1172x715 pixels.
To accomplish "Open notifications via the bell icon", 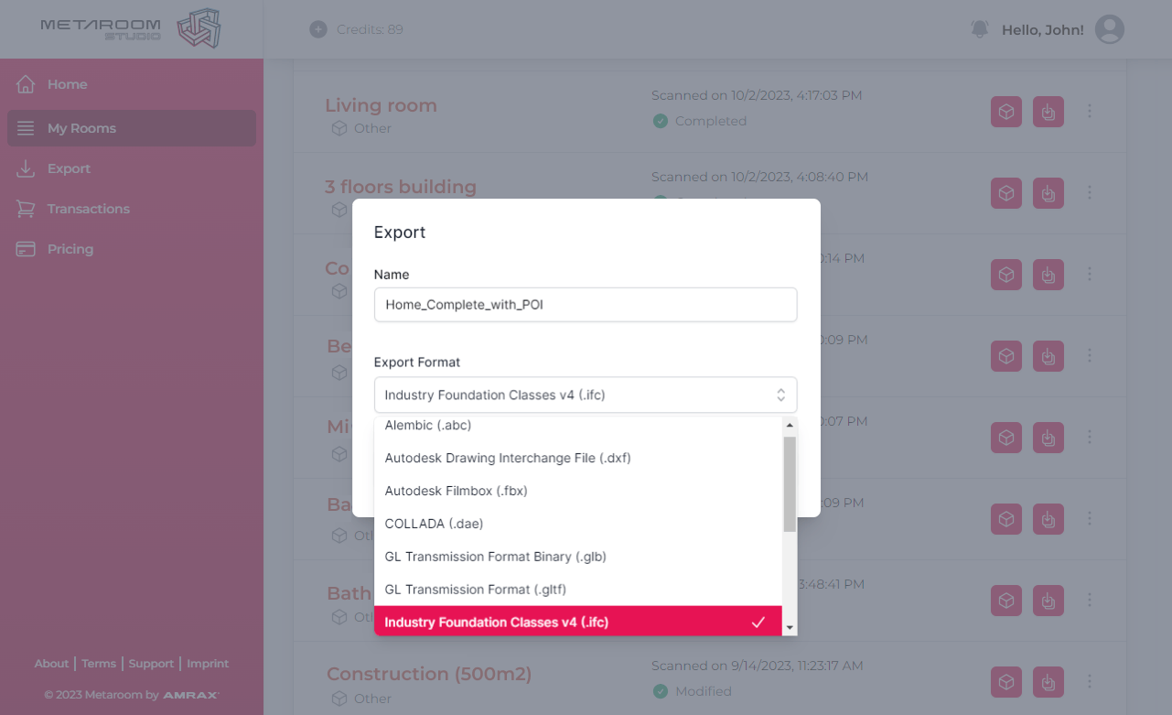I will (x=979, y=28).
